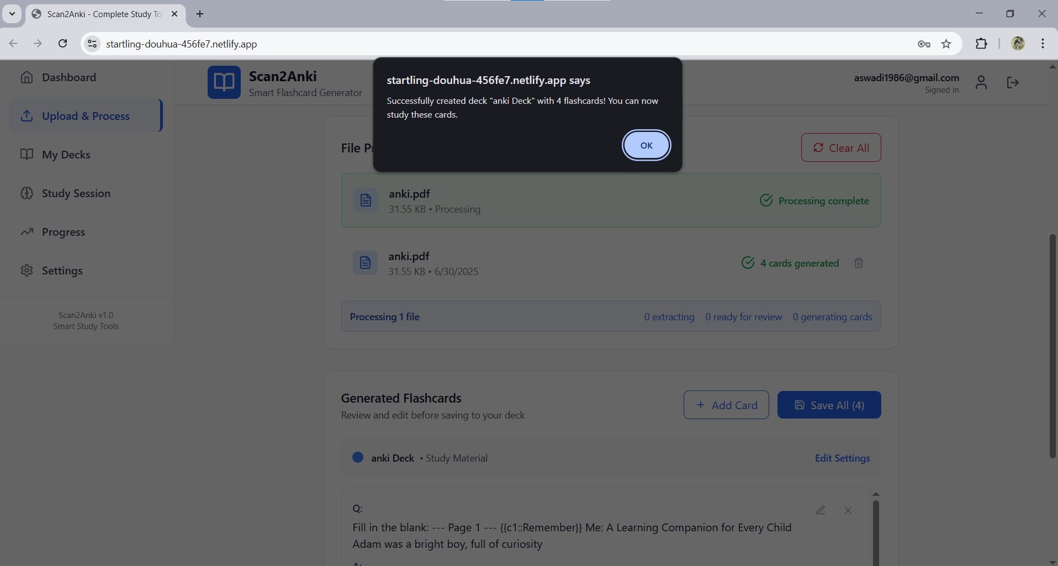Click the Save All floppy disk icon

[x=799, y=405]
